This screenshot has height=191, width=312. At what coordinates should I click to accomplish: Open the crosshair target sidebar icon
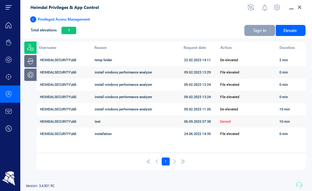pyautogui.click(x=8, y=77)
